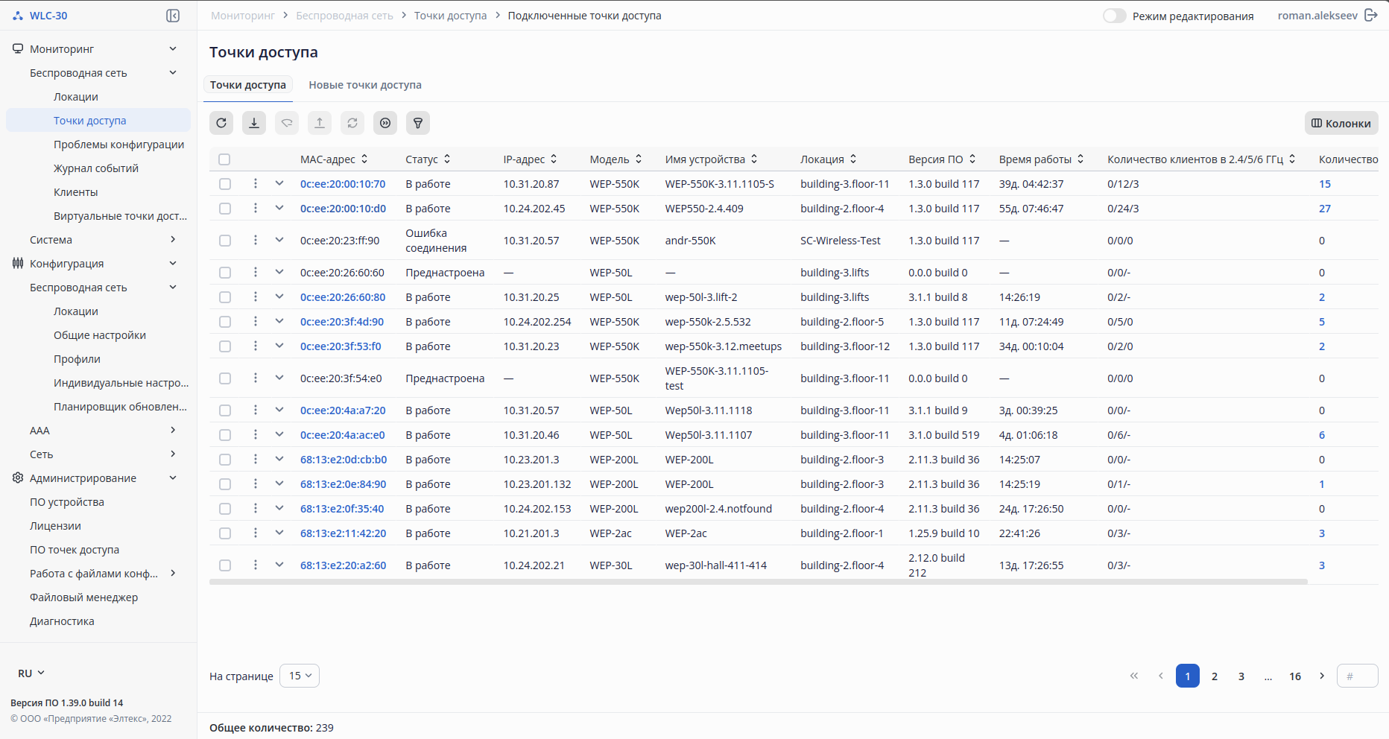The width and height of the screenshot is (1389, 739).
Task: Enable Режим редактирования switch
Action: (1115, 16)
